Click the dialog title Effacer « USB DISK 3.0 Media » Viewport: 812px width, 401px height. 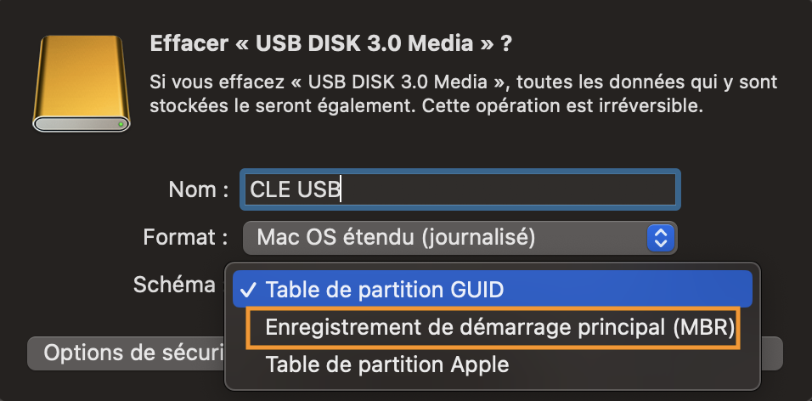330,42
